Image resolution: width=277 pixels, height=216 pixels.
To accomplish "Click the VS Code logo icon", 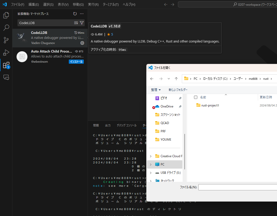I will (x=5, y=4).
